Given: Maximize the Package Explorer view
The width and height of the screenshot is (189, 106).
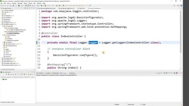Looking at the screenshot, I should [34, 8].
